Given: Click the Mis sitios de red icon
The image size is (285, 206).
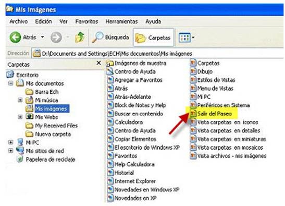Looking at the screenshot, I should pyautogui.click(x=20, y=151).
